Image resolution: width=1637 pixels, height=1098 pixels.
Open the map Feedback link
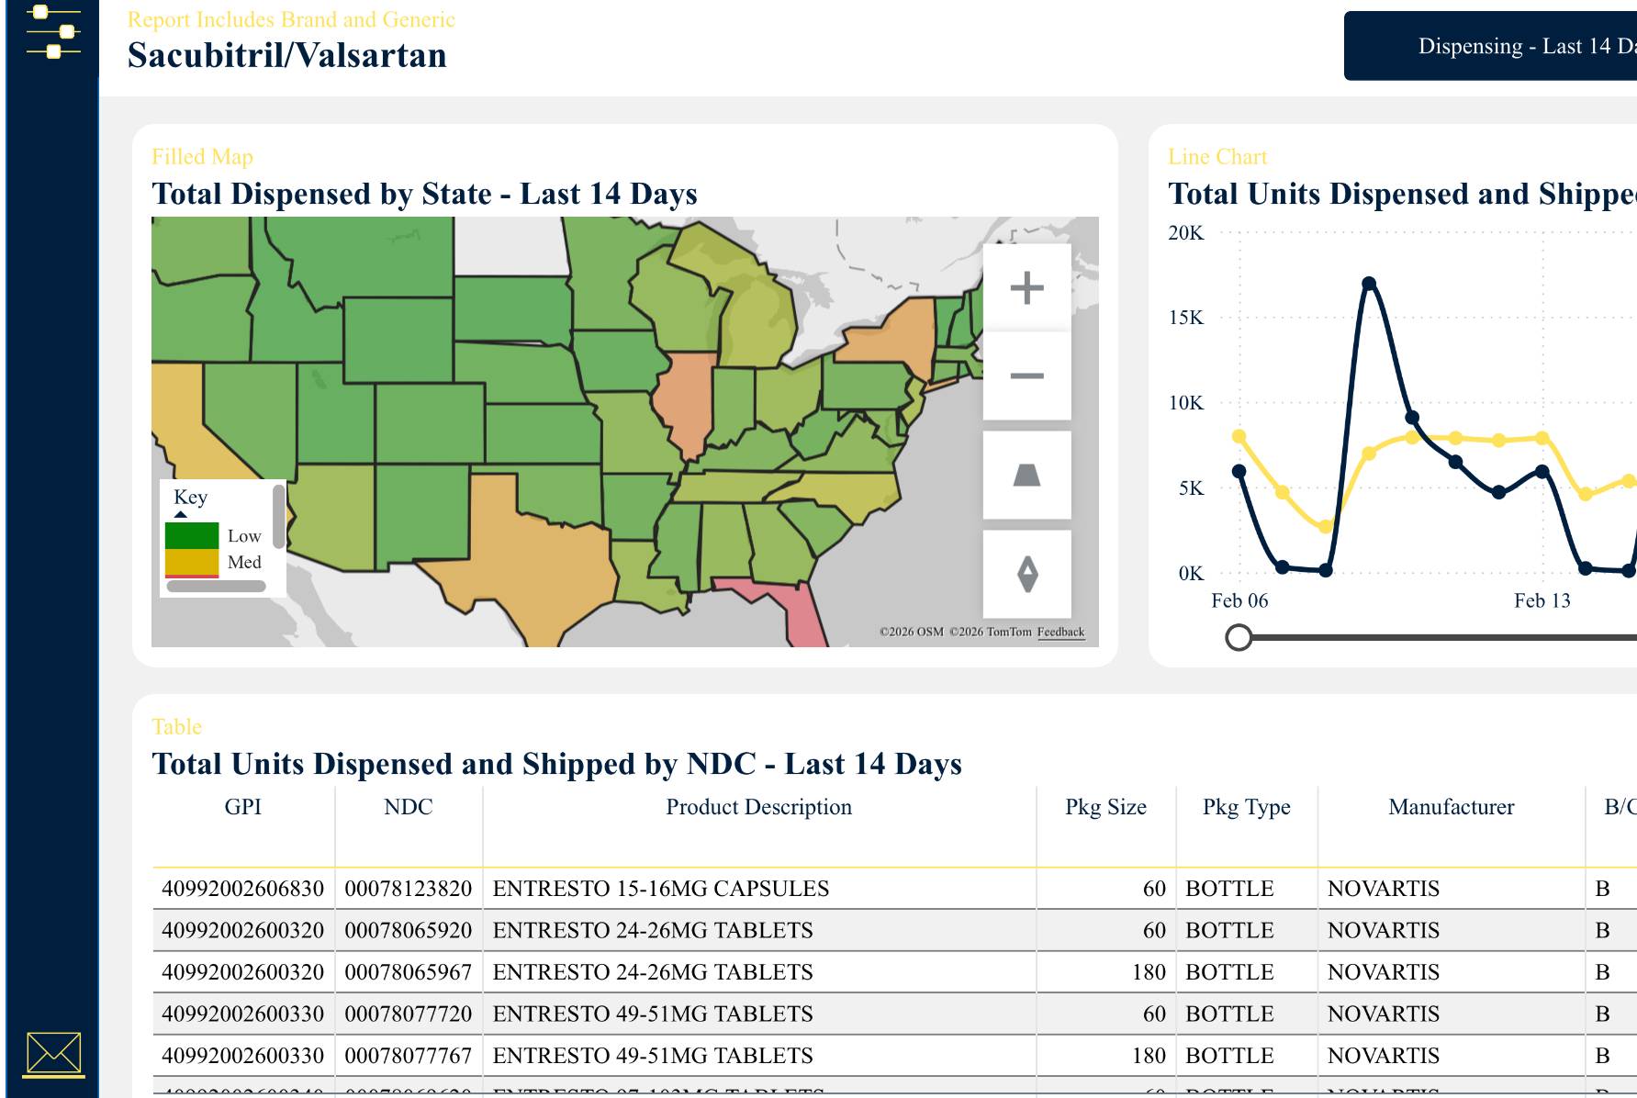[1060, 632]
